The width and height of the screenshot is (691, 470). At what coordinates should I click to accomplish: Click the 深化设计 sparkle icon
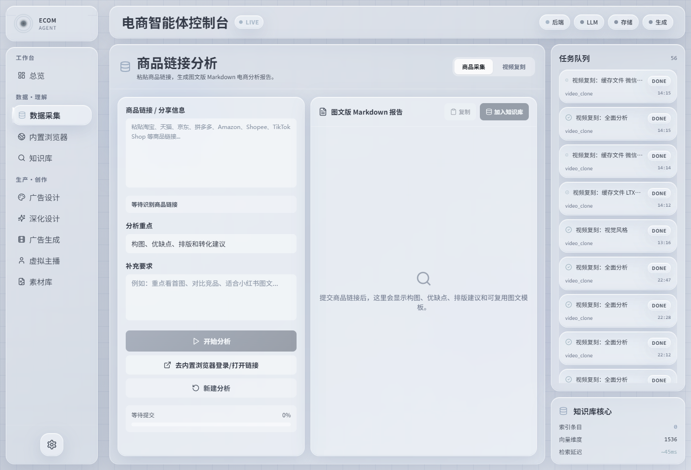pos(22,218)
